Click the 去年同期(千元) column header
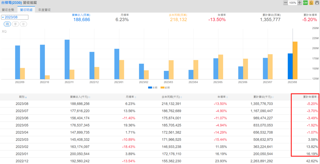This screenshot has width=320, height=164. coord(171,97)
